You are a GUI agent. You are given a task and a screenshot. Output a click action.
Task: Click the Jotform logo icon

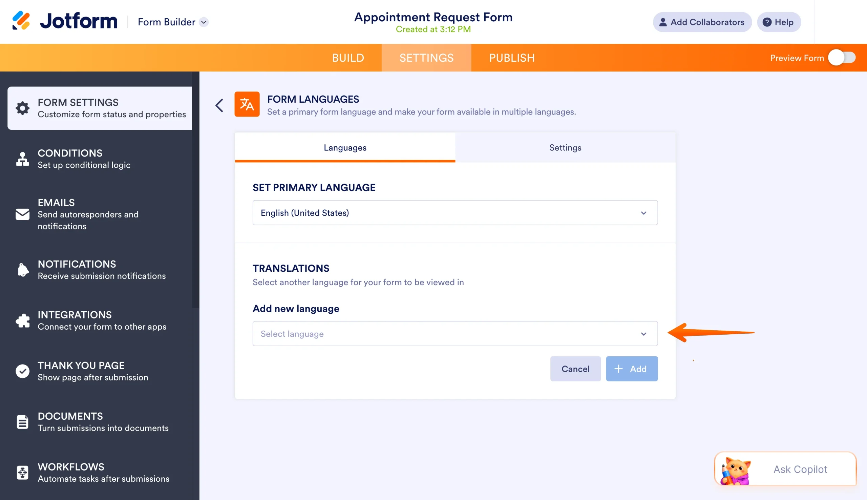tap(21, 21)
